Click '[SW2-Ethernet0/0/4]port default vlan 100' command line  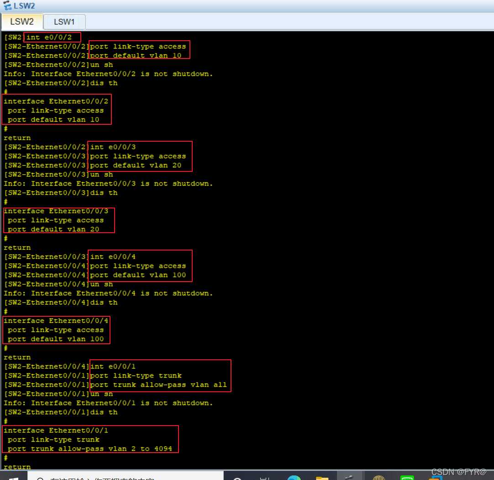(95, 275)
